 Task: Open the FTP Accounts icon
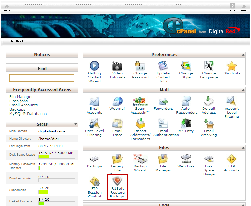point(231,159)
